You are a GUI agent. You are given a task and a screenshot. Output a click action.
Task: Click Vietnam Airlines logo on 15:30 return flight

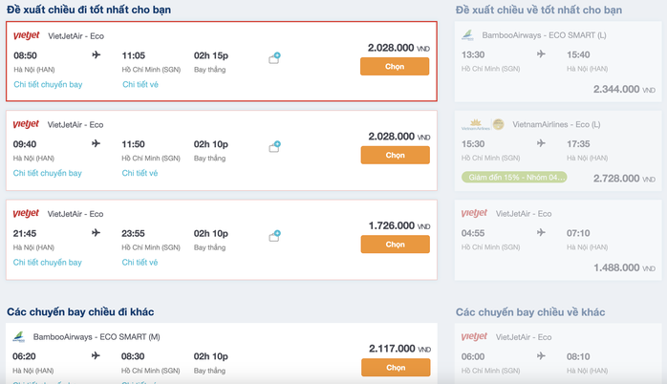coord(483,124)
